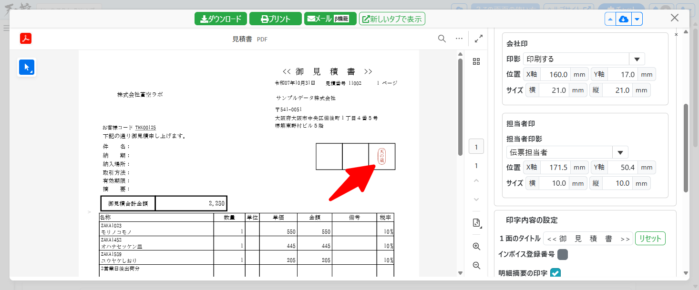The image size is (699, 290).
Task: Open the page fit options icon
Action: click(476, 223)
